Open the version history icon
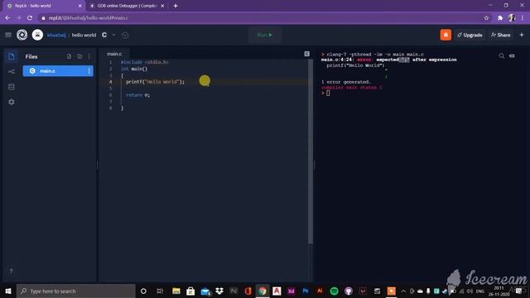530x298 pixels. pyautogui.click(x=125, y=35)
